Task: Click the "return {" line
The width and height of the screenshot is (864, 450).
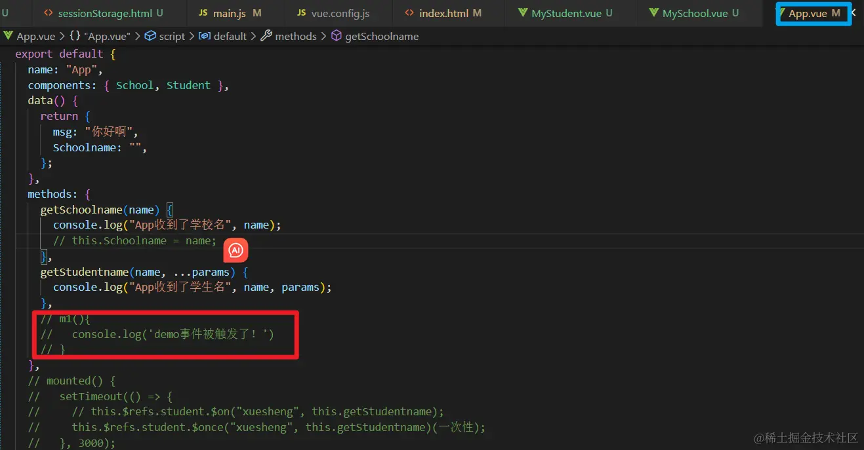Action: point(65,116)
